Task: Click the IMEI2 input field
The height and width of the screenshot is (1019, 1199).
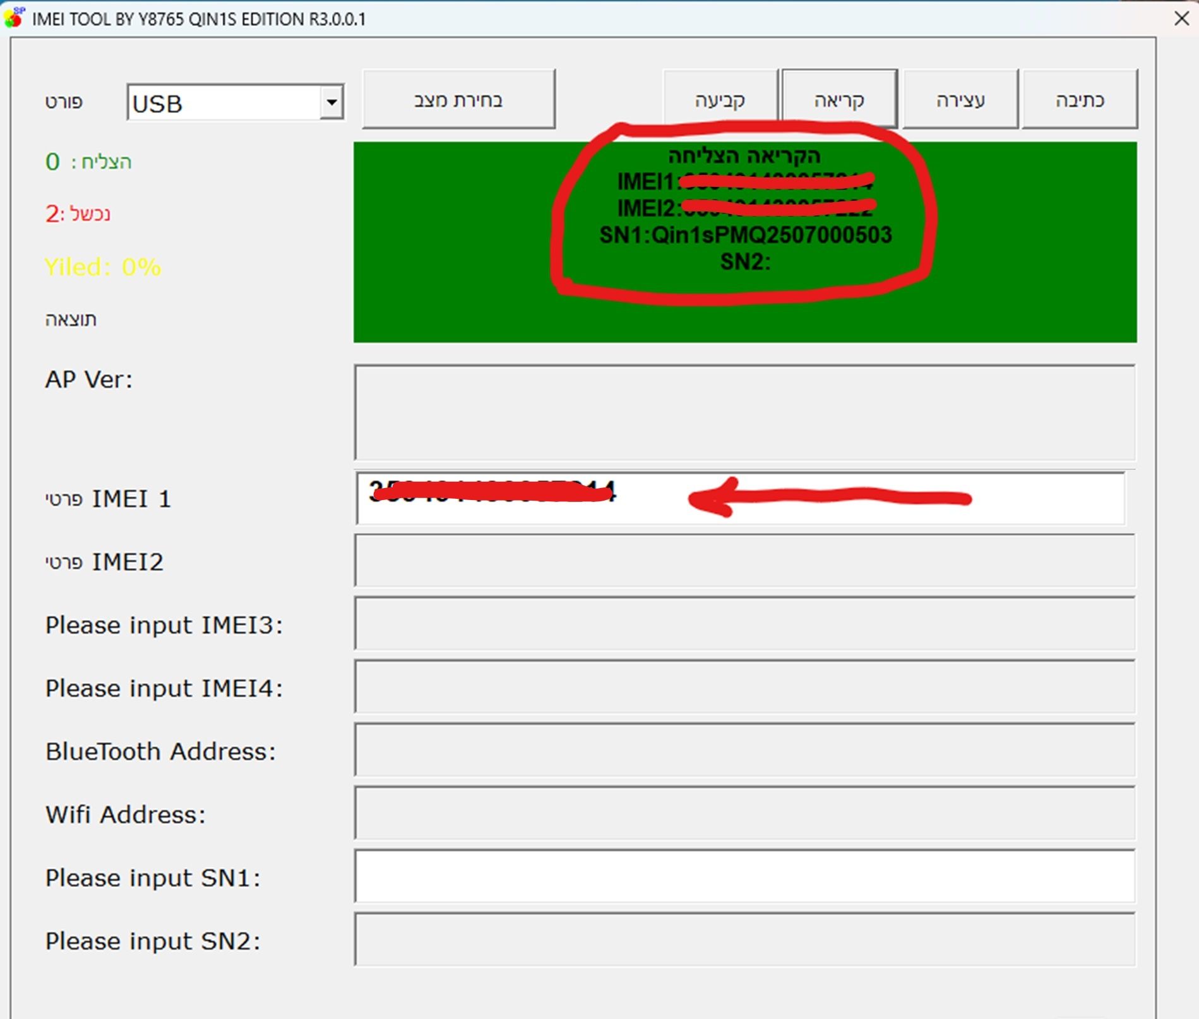Action: [744, 561]
